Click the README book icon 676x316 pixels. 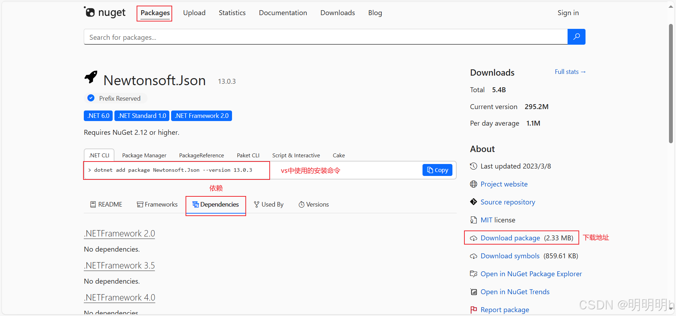coord(93,204)
